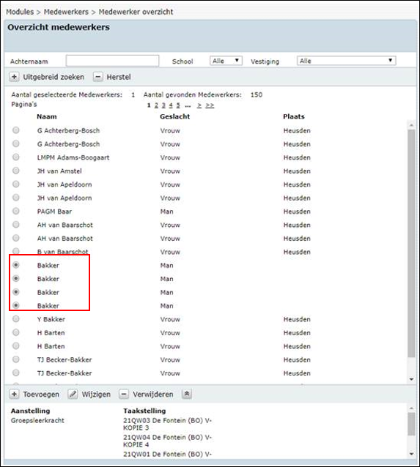Click the Geslacht column header
The width and height of the screenshot is (420, 467).
tap(174, 116)
